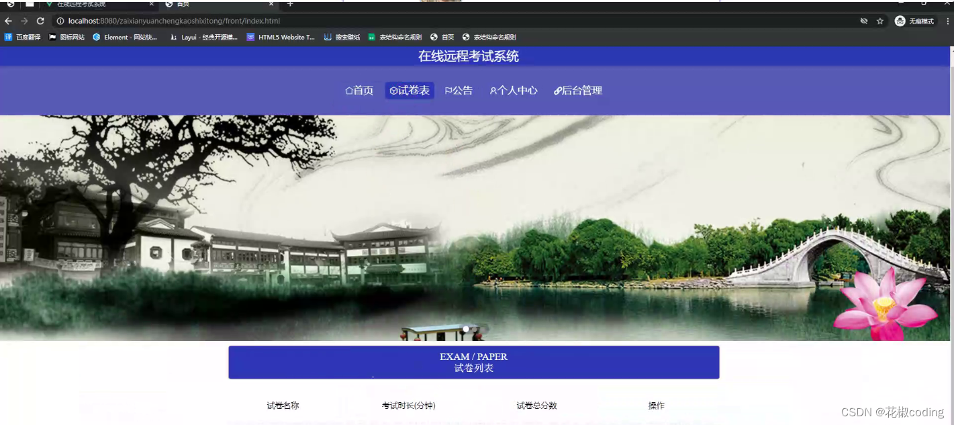The width and height of the screenshot is (954, 425).
Task: Click the flag icon beside 公告
Action: (448, 91)
